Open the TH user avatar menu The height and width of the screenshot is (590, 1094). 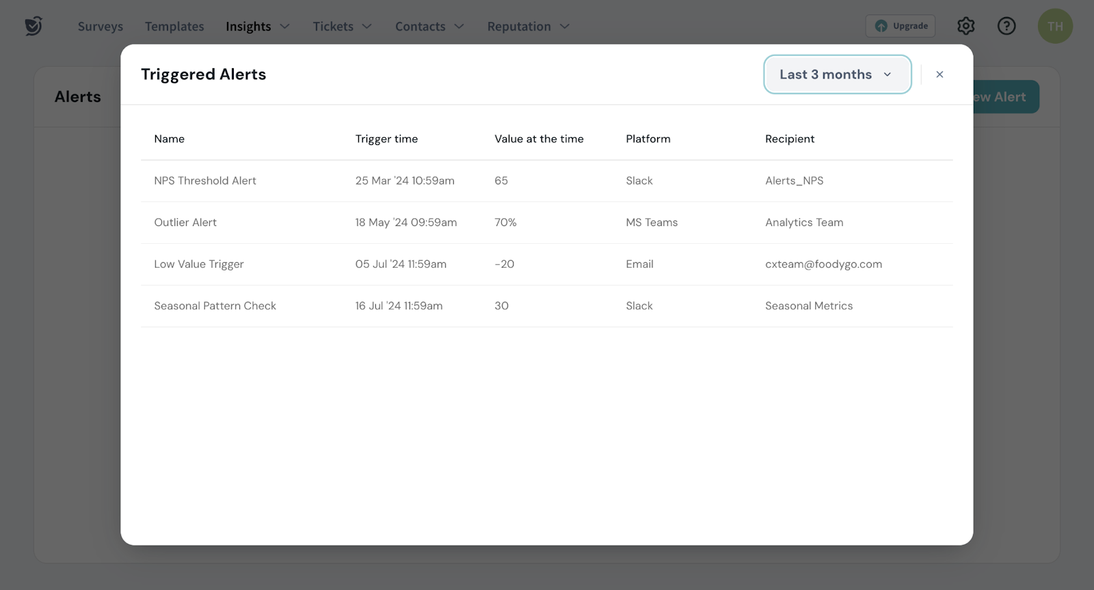[x=1055, y=26]
